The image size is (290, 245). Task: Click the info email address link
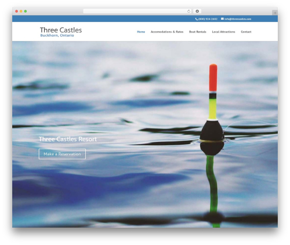coord(238,19)
